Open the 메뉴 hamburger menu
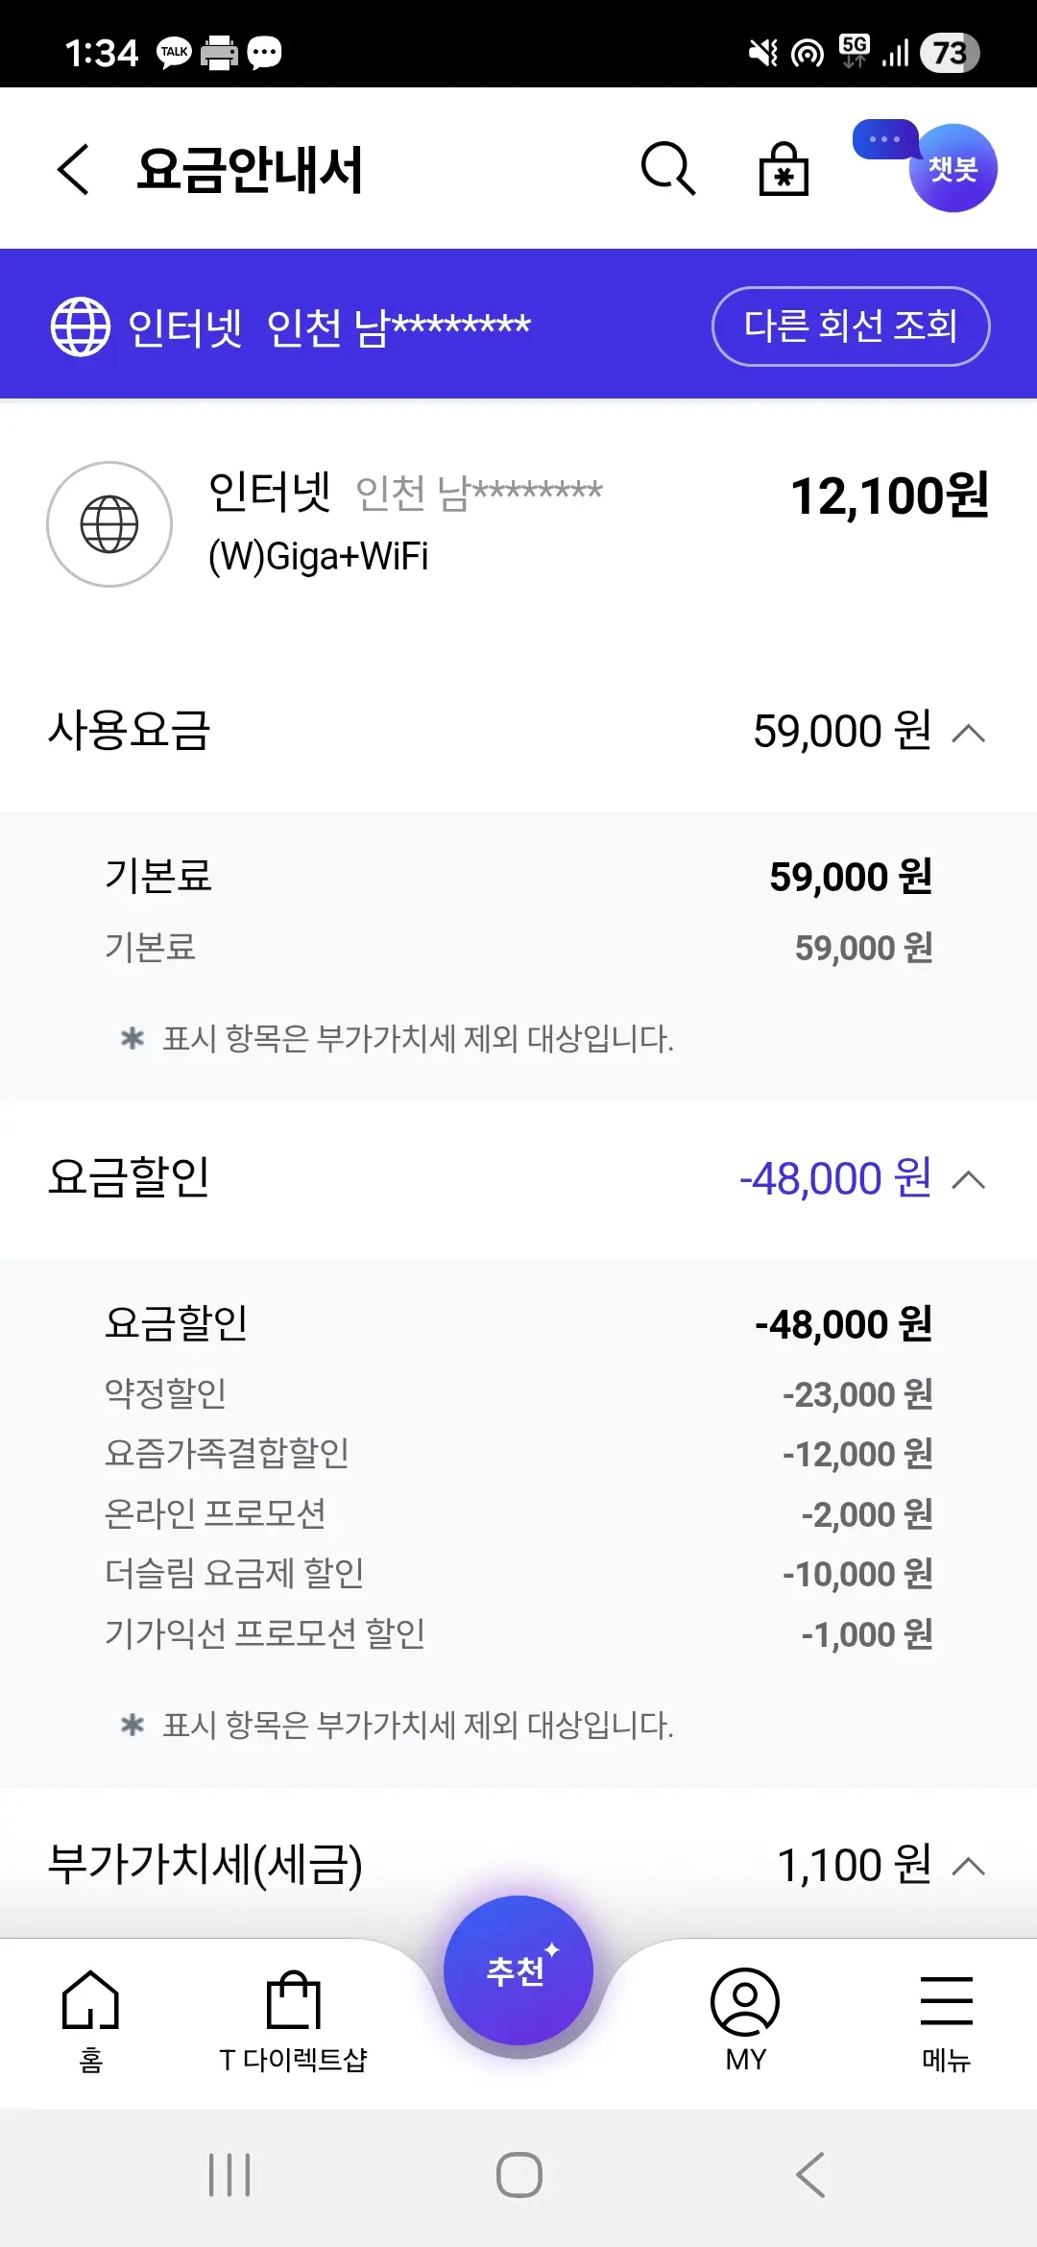This screenshot has height=2247, width=1037. click(946, 2018)
